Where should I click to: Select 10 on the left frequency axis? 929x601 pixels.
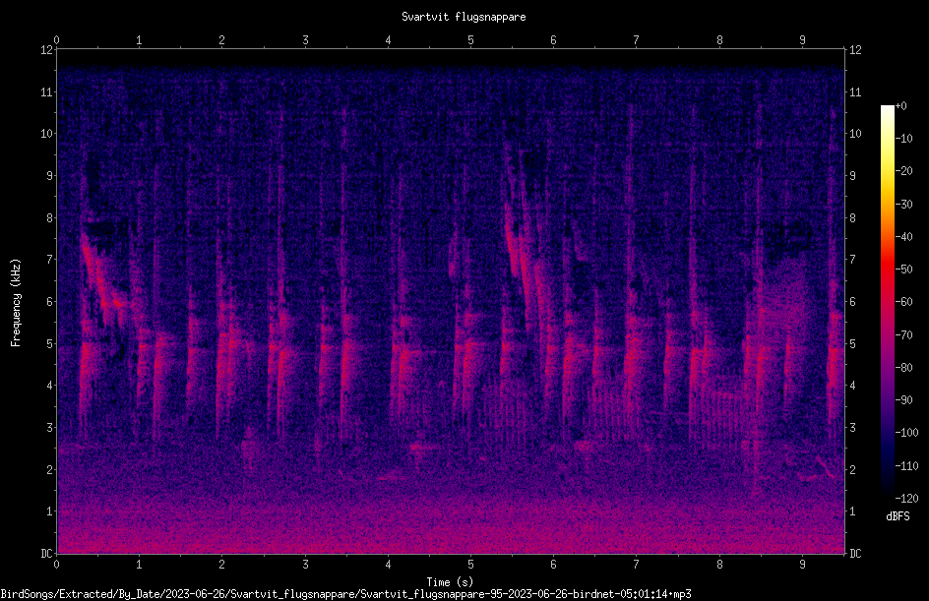coord(46,134)
